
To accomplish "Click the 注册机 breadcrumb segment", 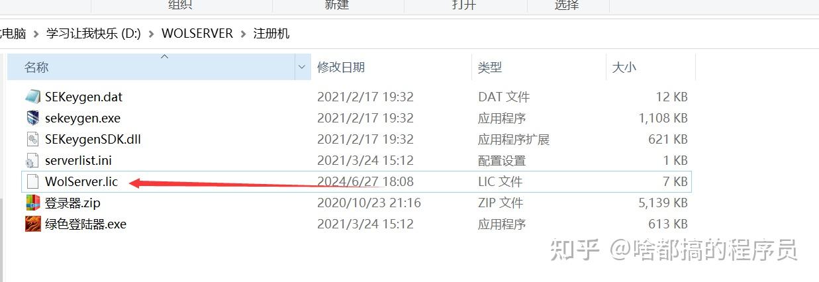I will coord(271,33).
